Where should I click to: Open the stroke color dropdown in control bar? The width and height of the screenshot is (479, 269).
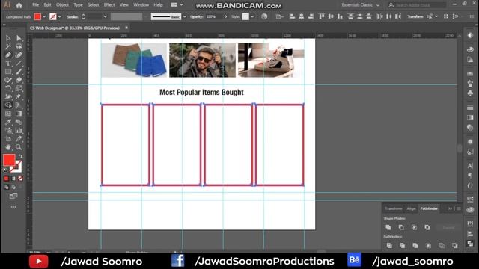click(x=60, y=16)
